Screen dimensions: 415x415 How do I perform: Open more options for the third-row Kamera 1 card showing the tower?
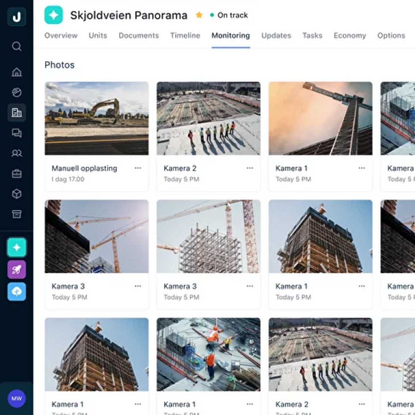tap(138, 404)
